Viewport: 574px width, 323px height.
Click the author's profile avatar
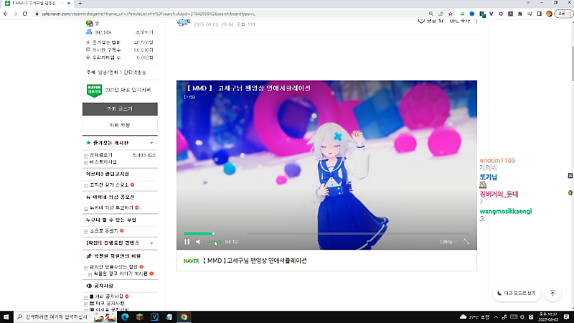pos(184,23)
